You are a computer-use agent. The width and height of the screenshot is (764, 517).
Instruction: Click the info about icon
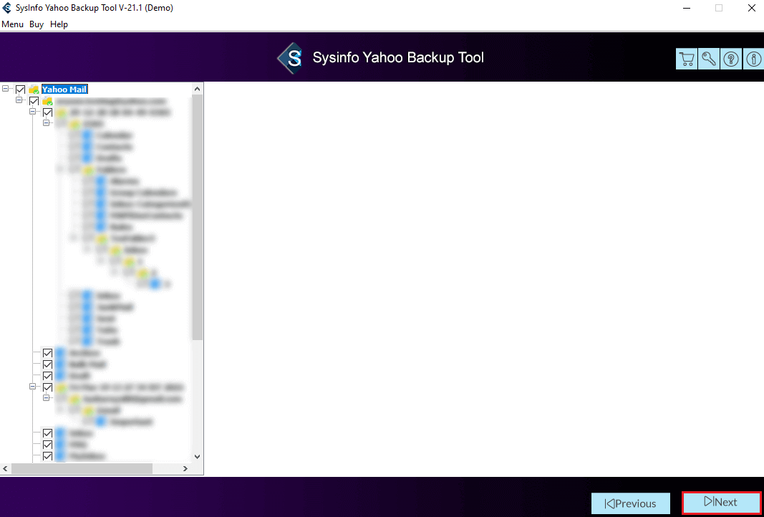point(753,59)
